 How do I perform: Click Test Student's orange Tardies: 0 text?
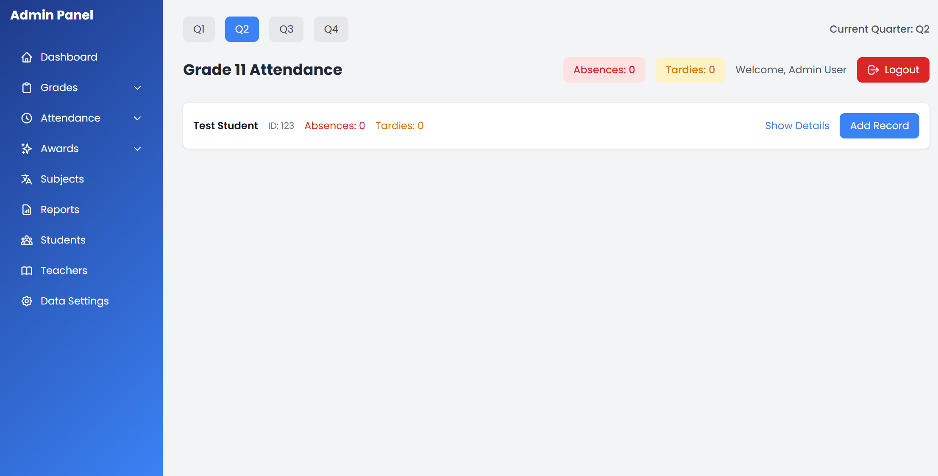[400, 126]
